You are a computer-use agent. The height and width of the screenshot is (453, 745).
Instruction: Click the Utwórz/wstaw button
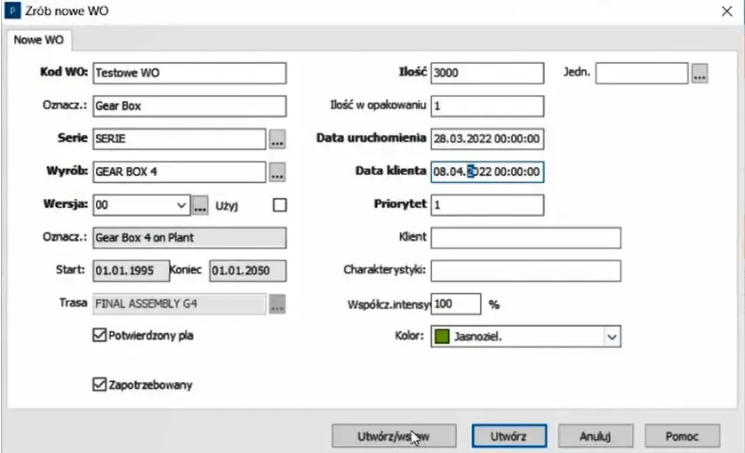[x=394, y=436]
